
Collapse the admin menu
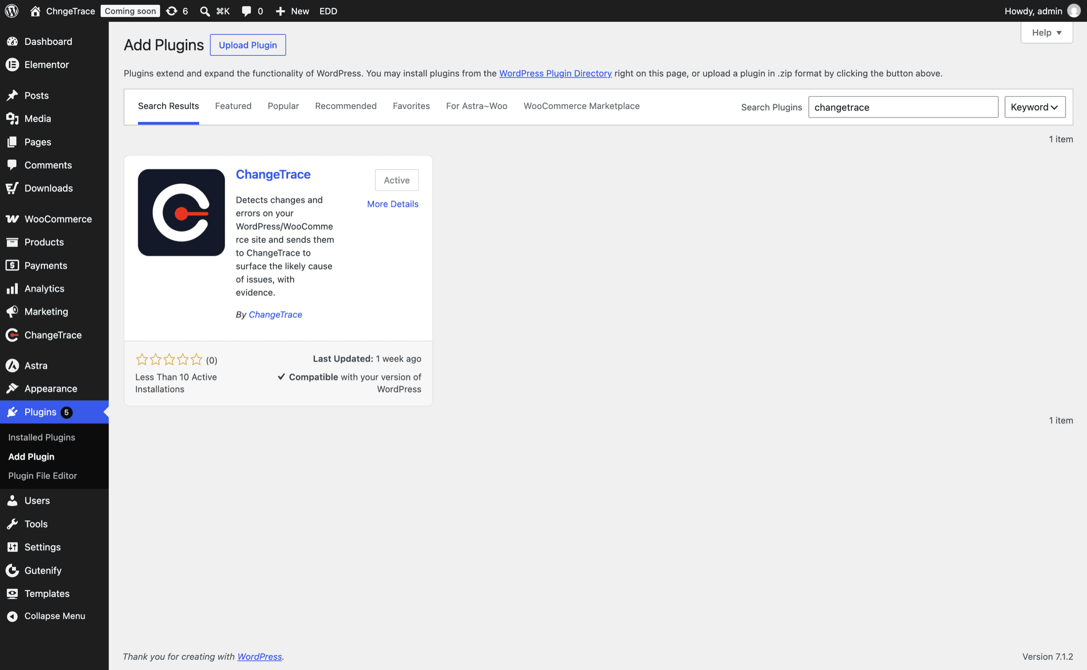pos(54,616)
